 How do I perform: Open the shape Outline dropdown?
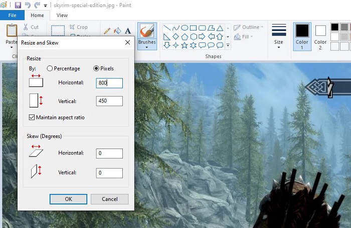(x=249, y=27)
